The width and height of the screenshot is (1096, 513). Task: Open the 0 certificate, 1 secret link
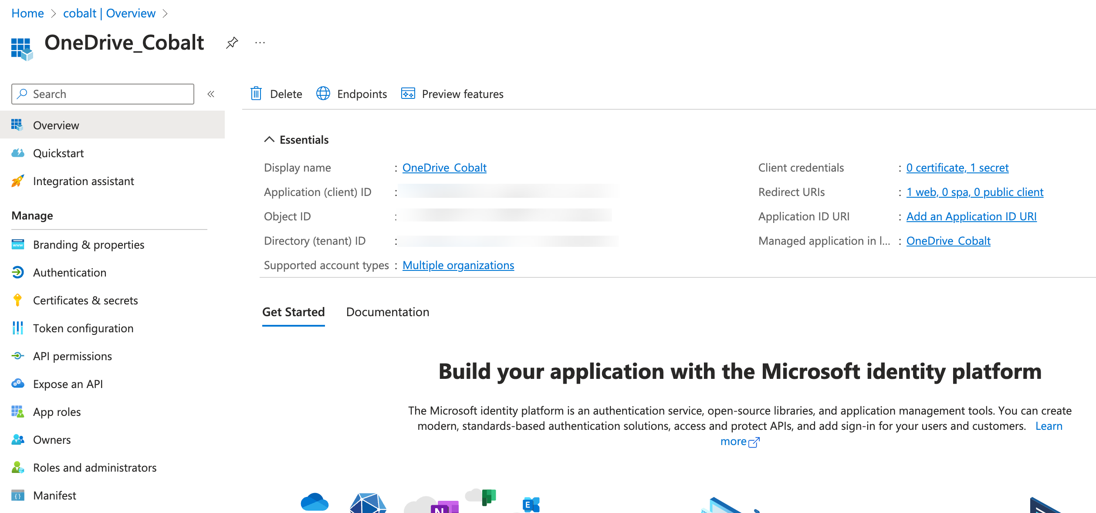click(x=957, y=168)
